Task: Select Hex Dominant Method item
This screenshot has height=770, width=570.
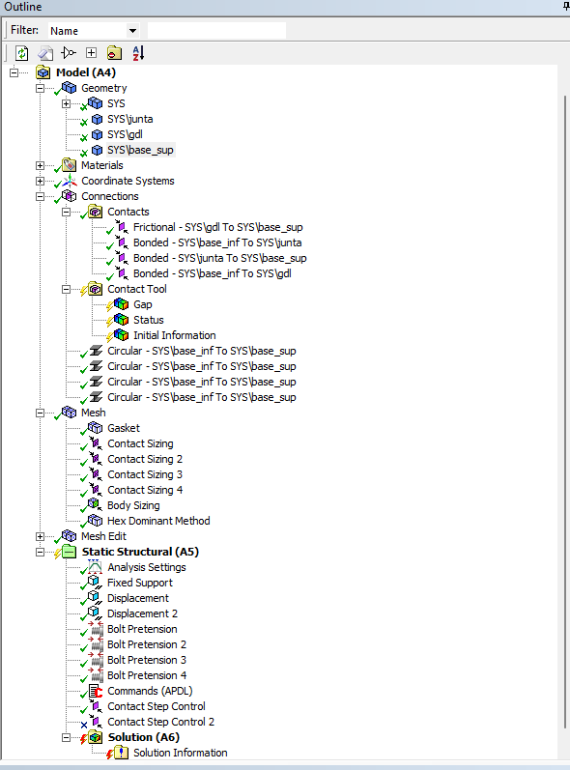Action: click(x=158, y=521)
